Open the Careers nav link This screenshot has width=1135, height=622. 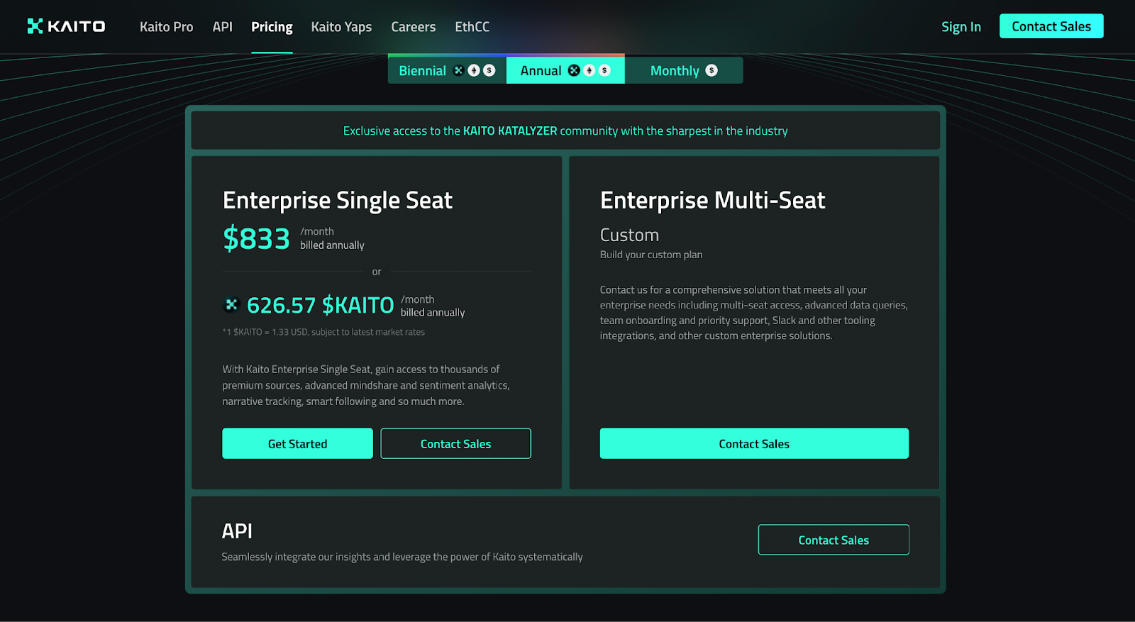tap(414, 27)
